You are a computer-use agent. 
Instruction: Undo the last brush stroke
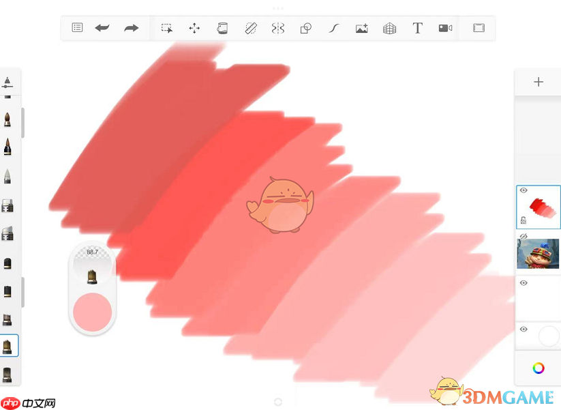point(102,28)
